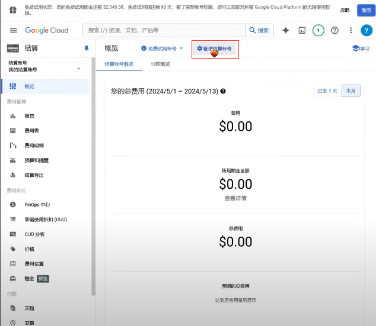Click the pin icon next to 结算
Viewport: 376px width, 326px height.
click(x=87, y=49)
